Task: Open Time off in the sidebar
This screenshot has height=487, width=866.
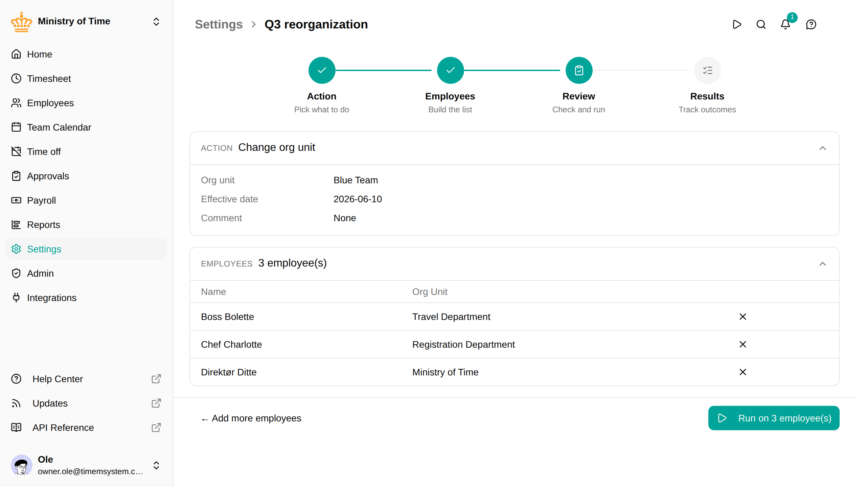Action: pos(86,152)
